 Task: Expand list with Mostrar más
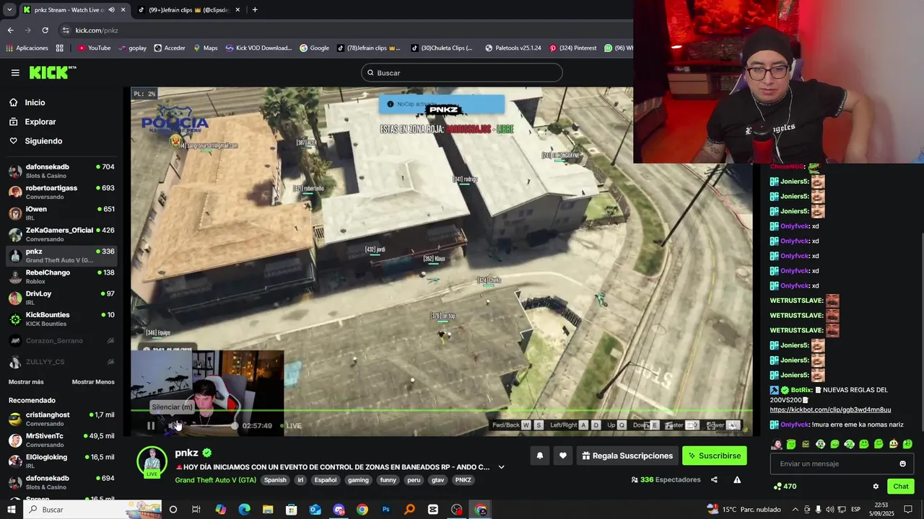click(x=26, y=382)
